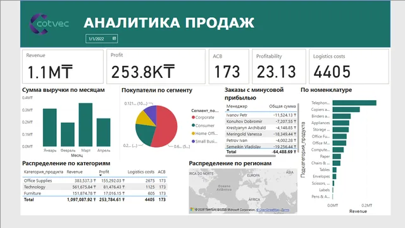Select the Technology category row
Image resolution: width=405 pixels, height=228 pixels.
click(x=95, y=187)
